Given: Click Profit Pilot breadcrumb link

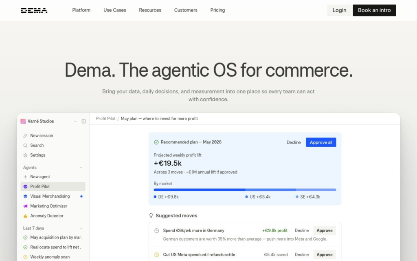Looking at the screenshot, I should click(105, 119).
